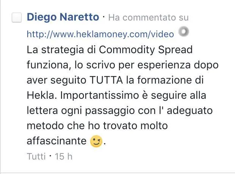Image resolution: width=235 pixels, height=174 pixels.
Task: Click the 'Ha commentato su' text
Action: coord(148,17)
